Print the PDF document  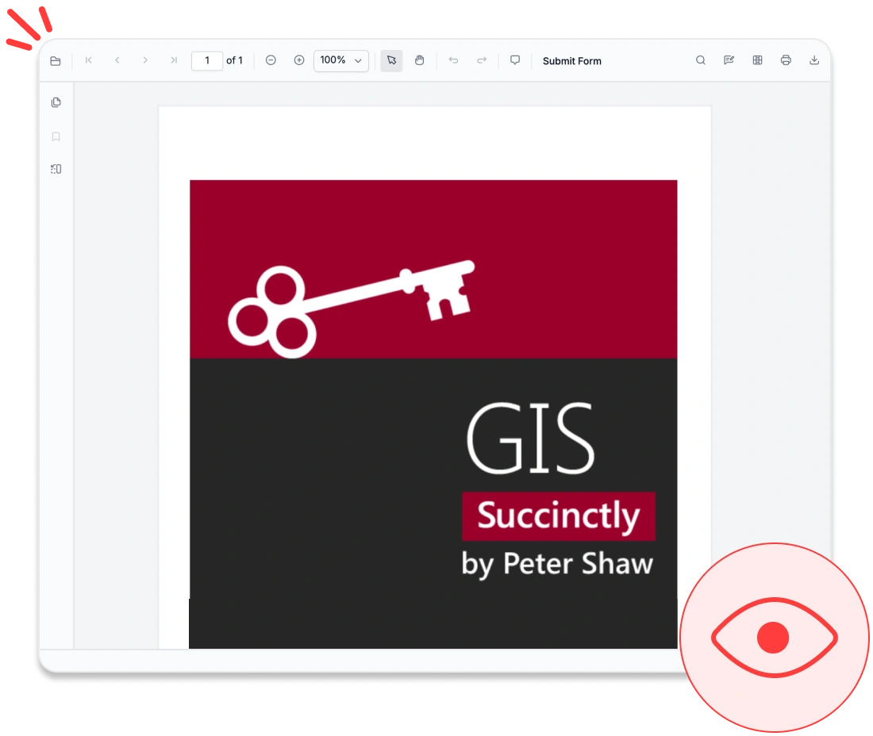point(786,59)
